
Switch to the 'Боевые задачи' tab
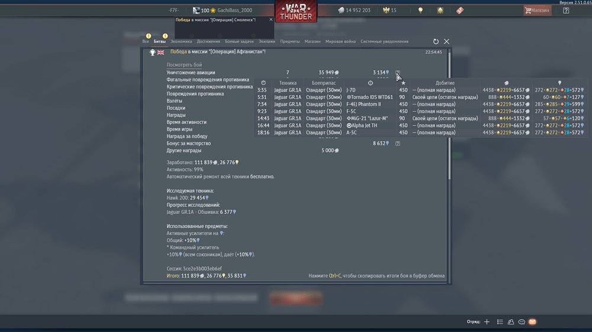[x=239, y=42]
